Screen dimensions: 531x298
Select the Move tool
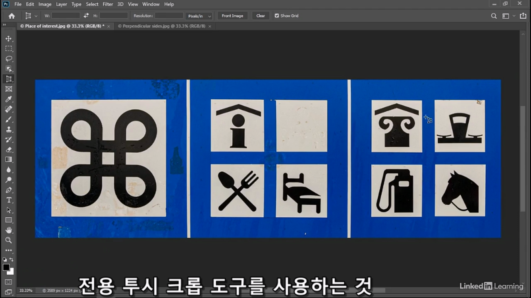9,38
